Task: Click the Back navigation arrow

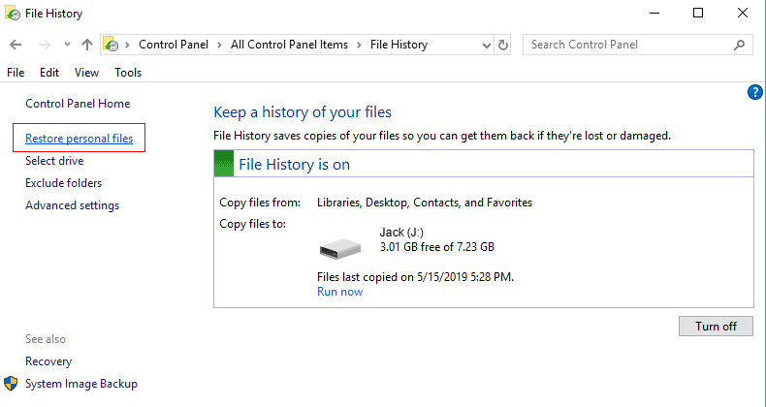Action: [x=16, y=45]
